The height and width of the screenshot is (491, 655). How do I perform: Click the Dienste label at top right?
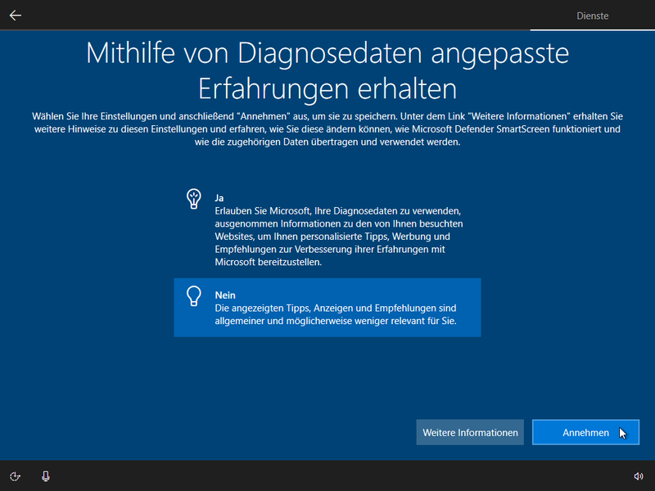click(593, 15)
